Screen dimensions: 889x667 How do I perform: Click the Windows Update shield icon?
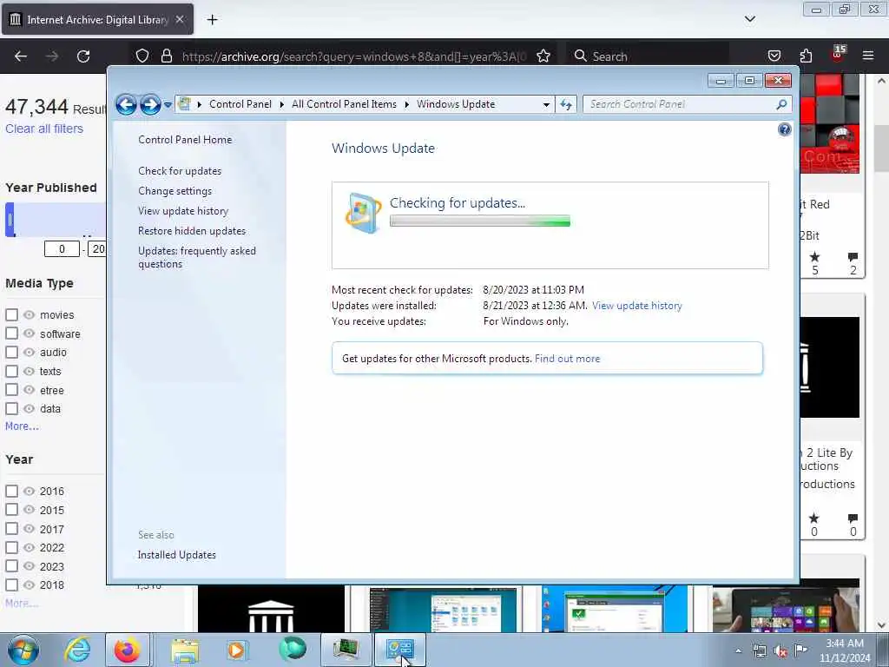[x=362, y=214]
